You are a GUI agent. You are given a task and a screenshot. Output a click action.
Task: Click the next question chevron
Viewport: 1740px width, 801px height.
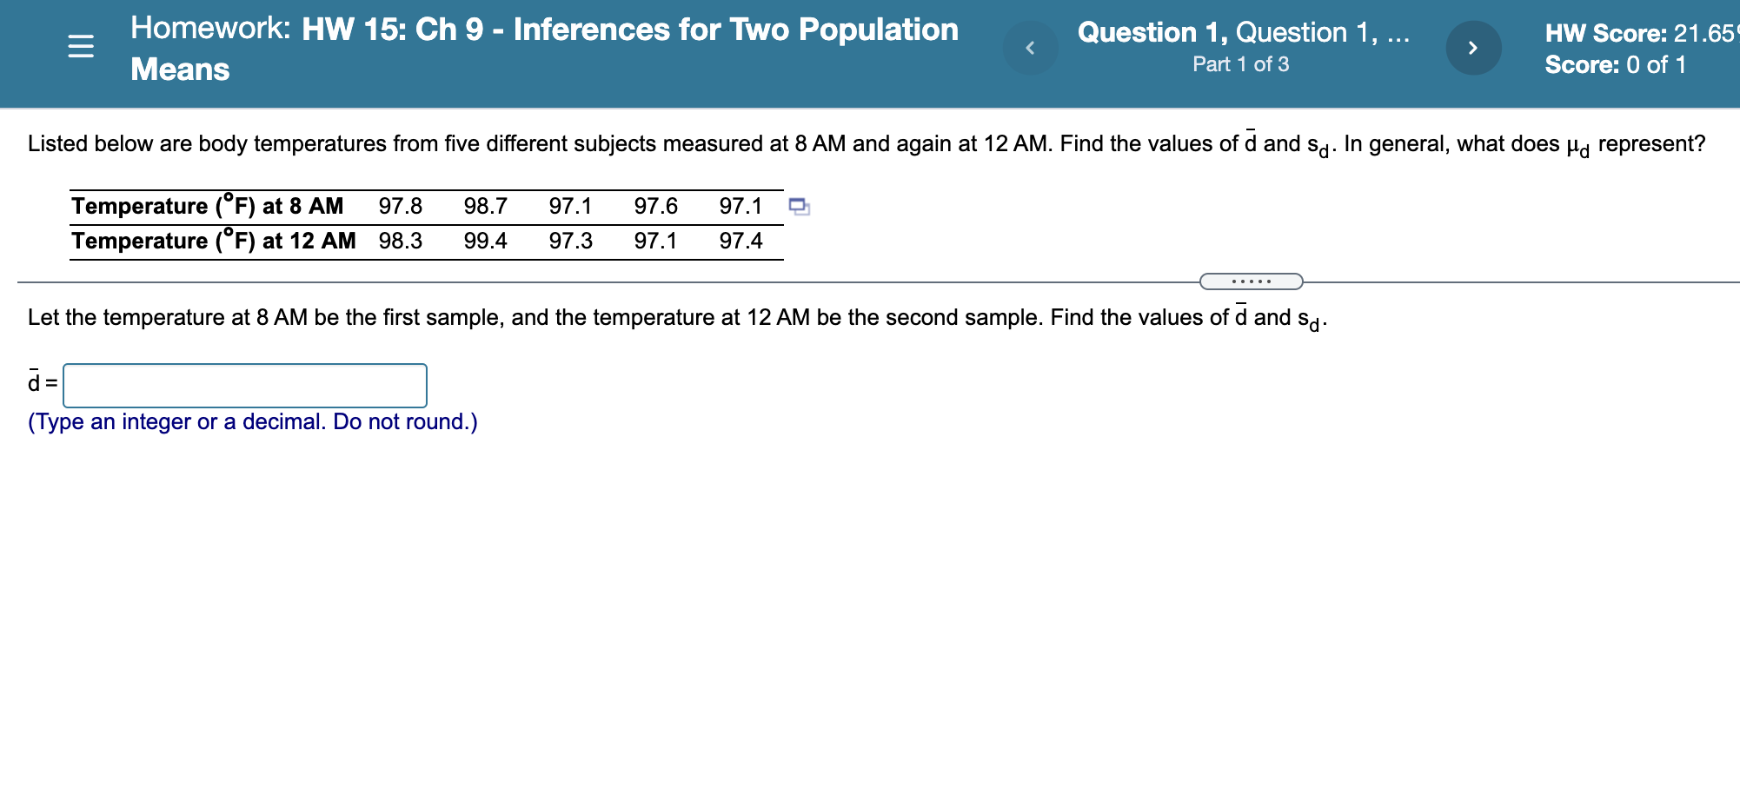pyautogui.click(x=1474, y=48)
